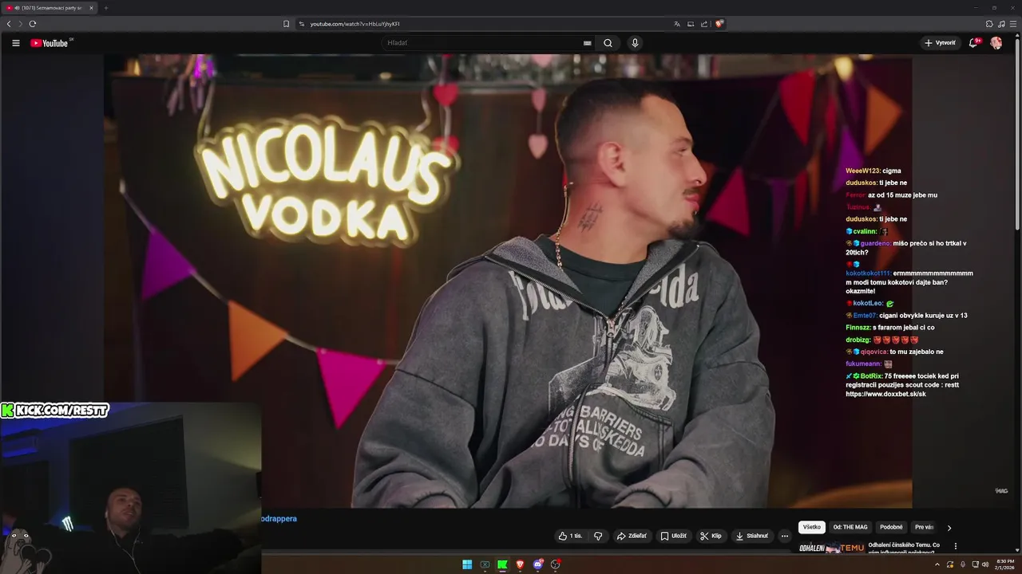Open the YouTube account avatar menu
The image size is (1022, 574).
[x=996, y=43]
